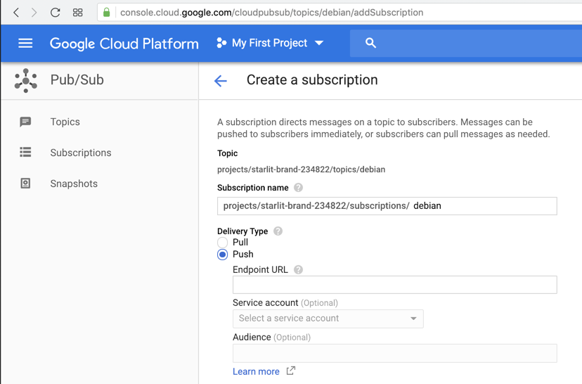Click help icon next to Delivery Type

(278, 231)
